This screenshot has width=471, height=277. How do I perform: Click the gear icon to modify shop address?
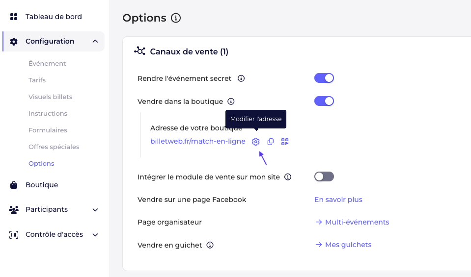(x=255, y=142)
